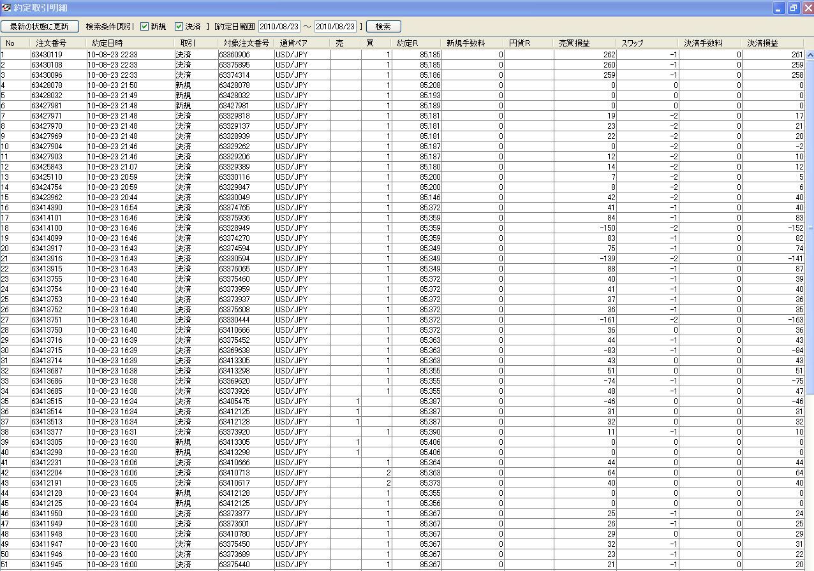Close the 約定取引明細 window
814x571 pixels.
[x=807, y=8]
